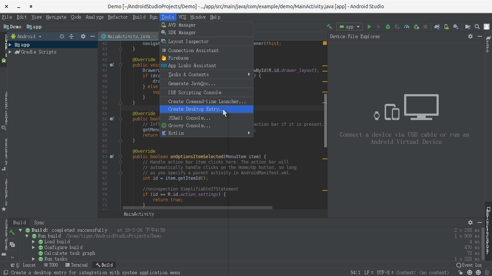Expand the Run tasks node
This screenshot has width=492, height=276.
(33, 259)
